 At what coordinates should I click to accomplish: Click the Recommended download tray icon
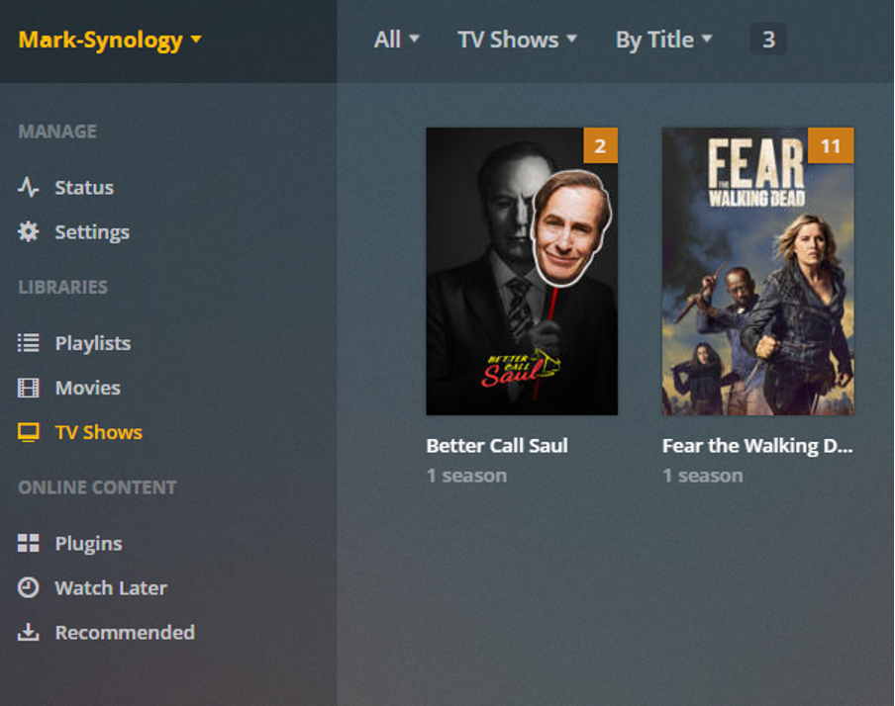coord(28,632)
